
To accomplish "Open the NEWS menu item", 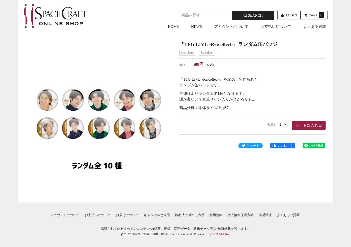I will pos(196,27).
